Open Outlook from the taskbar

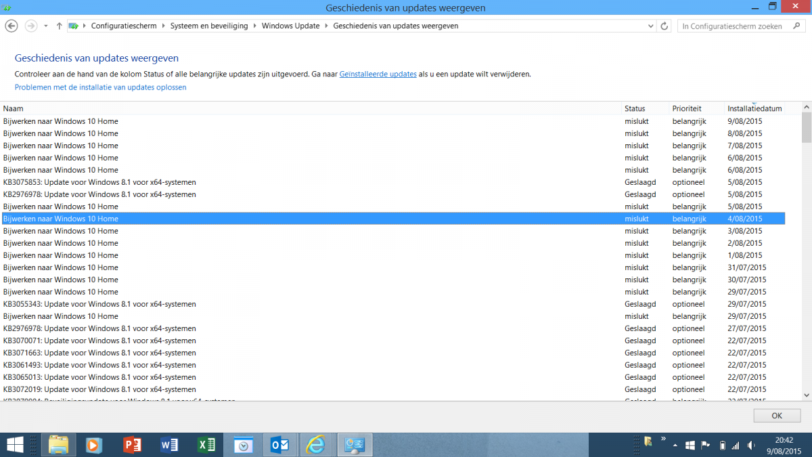pos(279,445)
